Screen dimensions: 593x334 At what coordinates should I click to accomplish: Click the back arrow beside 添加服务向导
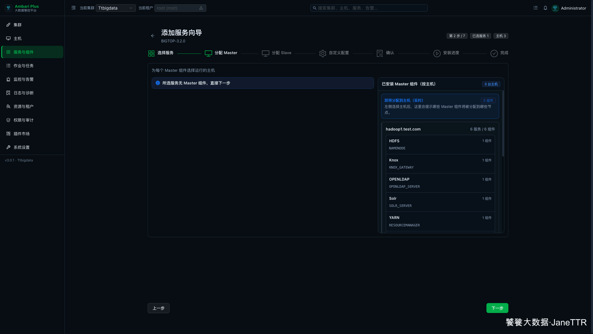point(153,36)
